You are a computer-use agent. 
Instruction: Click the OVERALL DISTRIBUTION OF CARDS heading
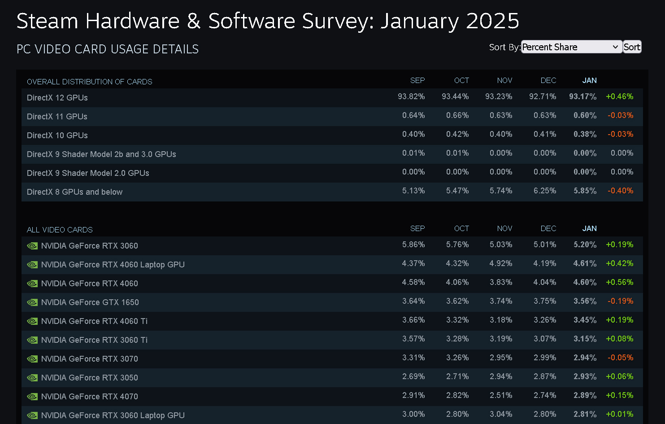[90, 82]
